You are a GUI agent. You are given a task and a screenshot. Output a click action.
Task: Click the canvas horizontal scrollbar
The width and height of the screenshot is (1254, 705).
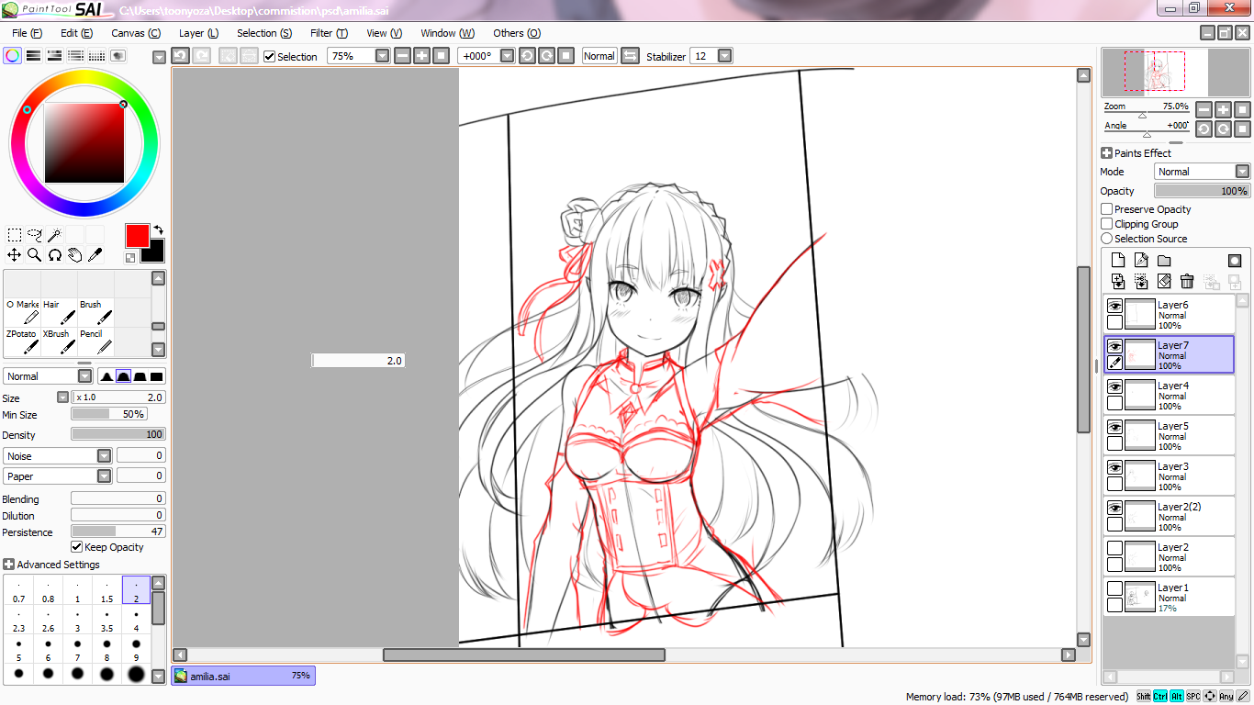pyautogui.click(x=523, y=655)
